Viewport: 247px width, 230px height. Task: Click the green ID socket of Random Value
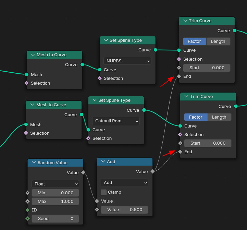(x=27, y=210)
